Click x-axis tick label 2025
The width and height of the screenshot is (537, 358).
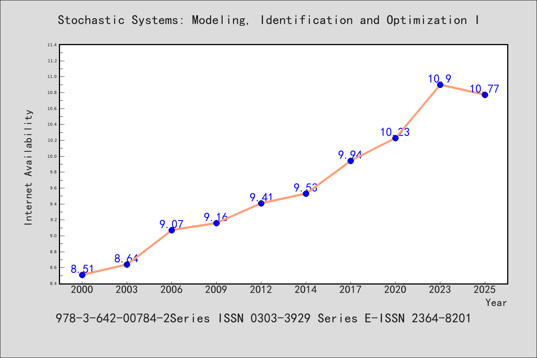(x=485, y=290)
